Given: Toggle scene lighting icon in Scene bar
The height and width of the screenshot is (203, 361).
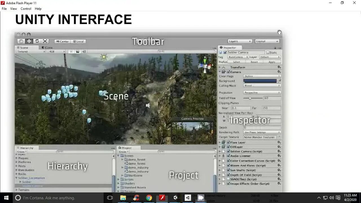Looking at the screenshot, I should 71,52.
